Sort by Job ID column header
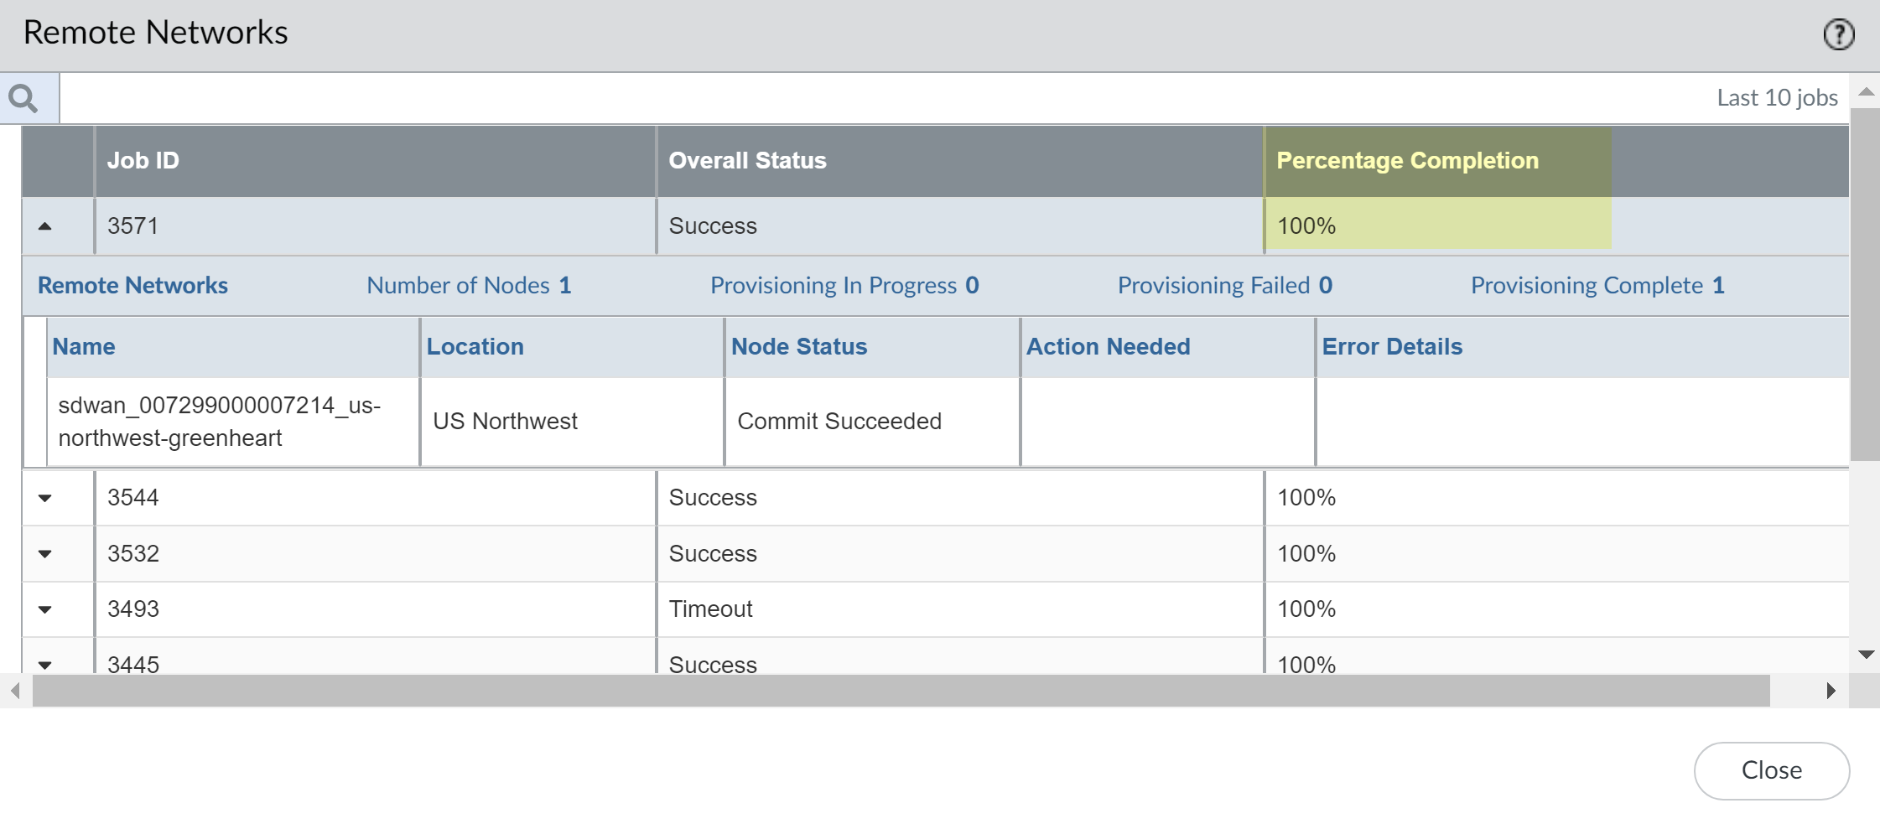This screenshot has width=1880, height=829. (143, 161)
